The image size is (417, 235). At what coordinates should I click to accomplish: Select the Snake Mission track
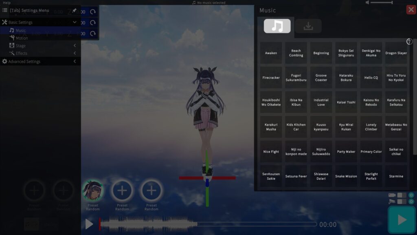click(x=346, y=176)
